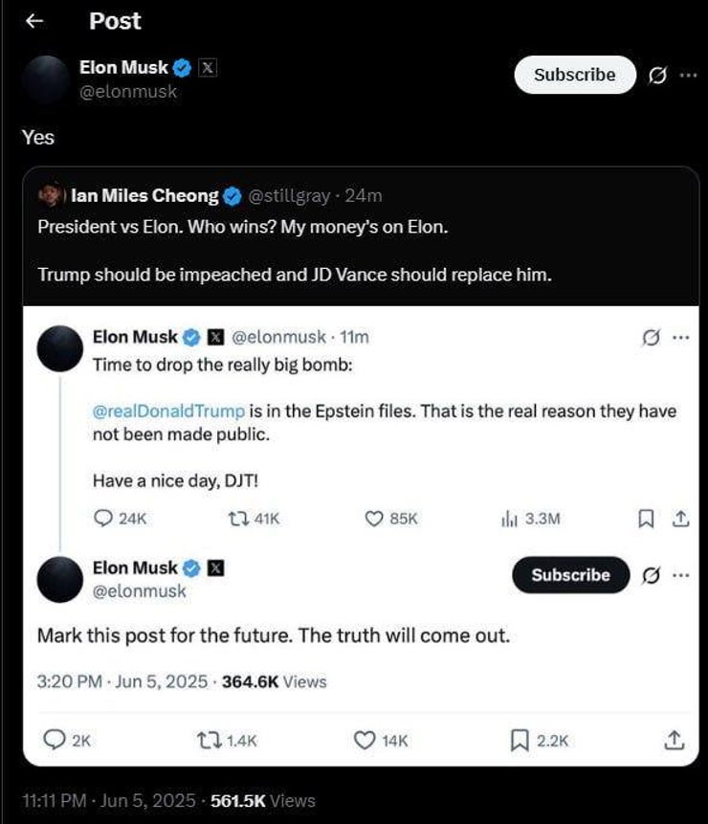Click the Grok icon beside top Subscribe
The height and width of the screenshot is (824, 708).
[657, 76]
